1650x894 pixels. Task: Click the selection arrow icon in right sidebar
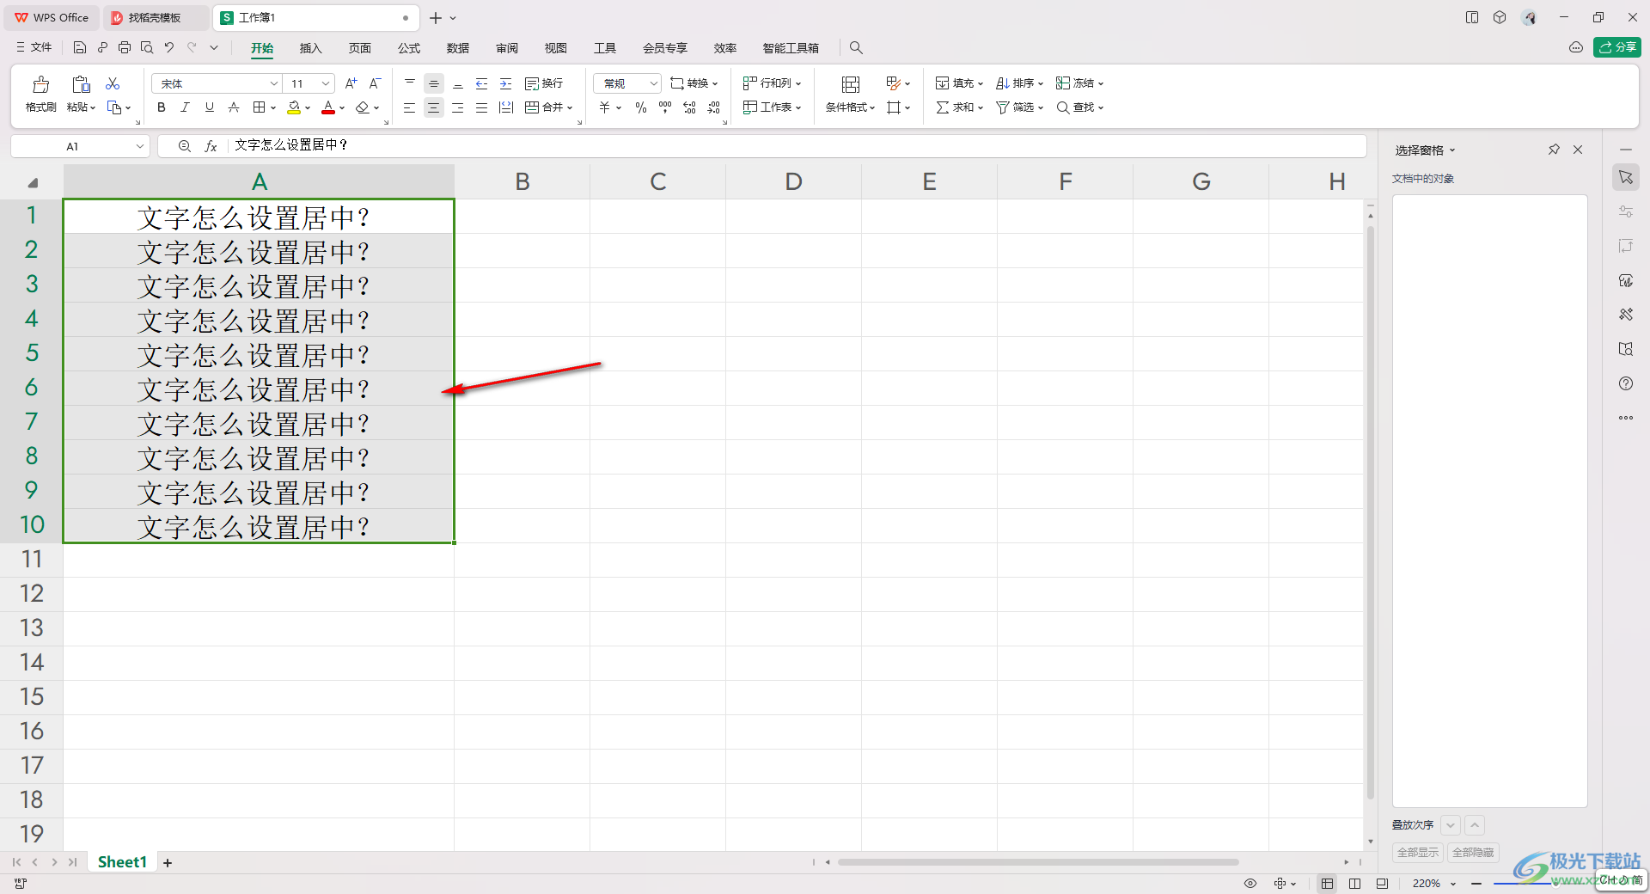(1626, 177)
